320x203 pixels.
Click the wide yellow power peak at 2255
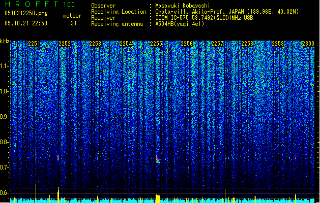click(x=158, y=199)
